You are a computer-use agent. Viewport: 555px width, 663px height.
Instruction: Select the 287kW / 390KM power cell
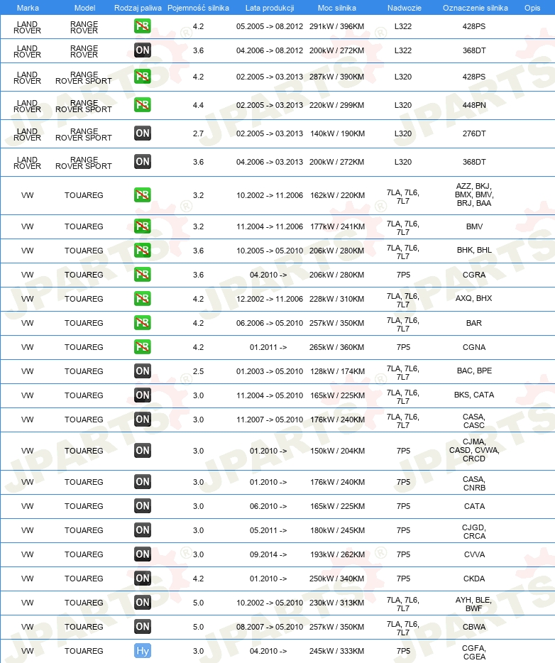pos(336,77)
